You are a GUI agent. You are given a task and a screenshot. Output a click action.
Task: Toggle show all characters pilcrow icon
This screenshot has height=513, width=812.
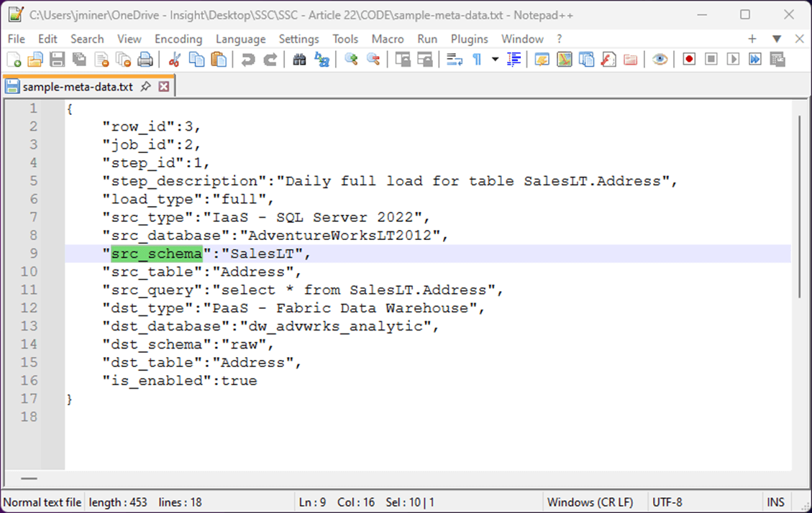coord(477,60)
